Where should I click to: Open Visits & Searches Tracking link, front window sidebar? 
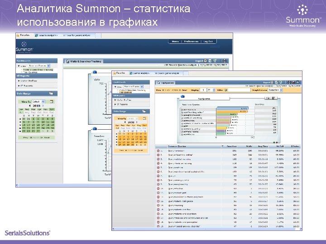click(132, 90)
